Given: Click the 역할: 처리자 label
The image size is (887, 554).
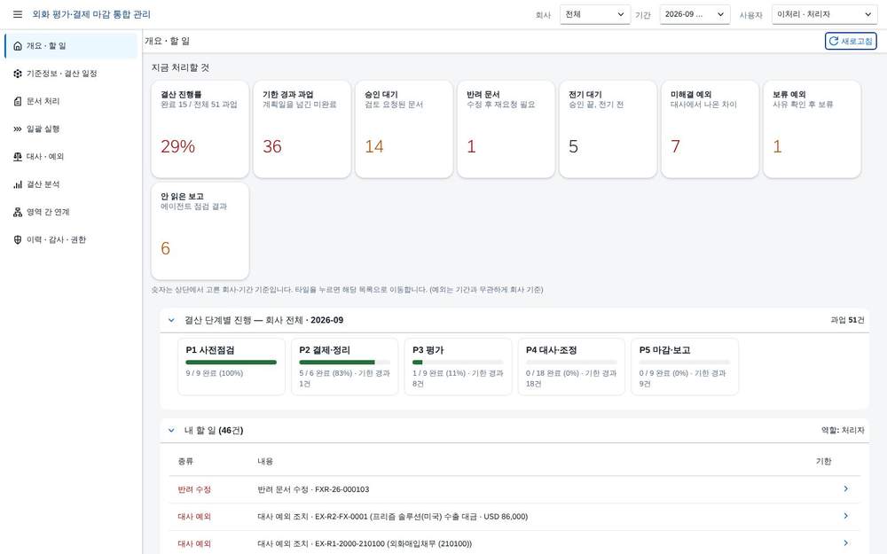Looking at the screenshot, I should click(x=843, y=430).
